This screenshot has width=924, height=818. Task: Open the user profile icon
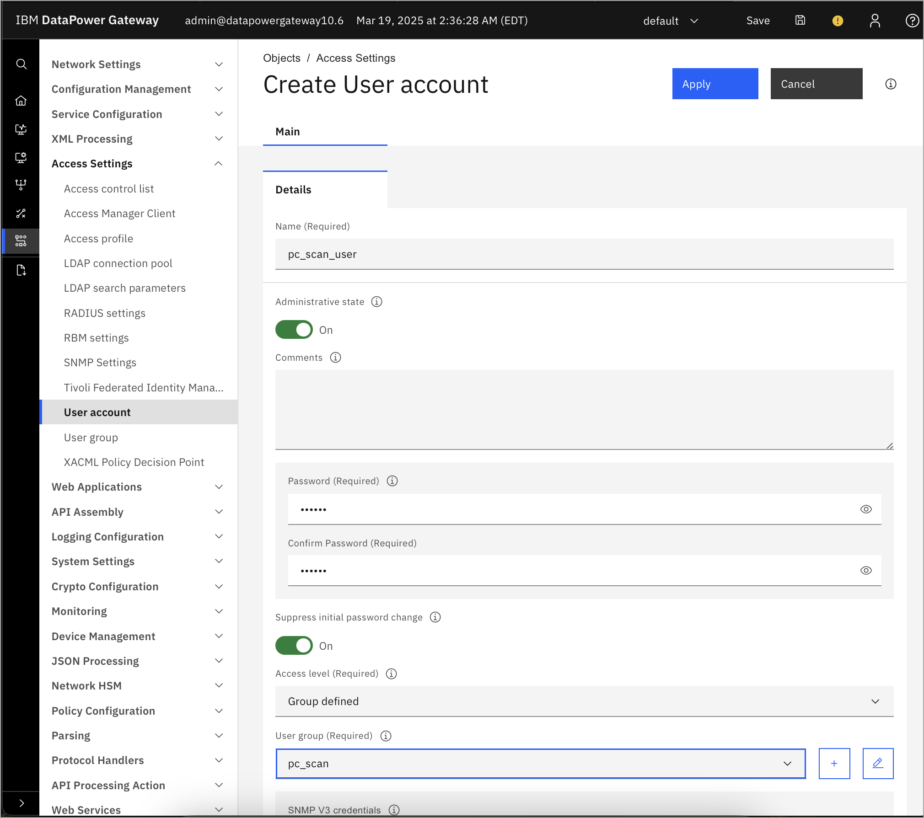(875, 21)
